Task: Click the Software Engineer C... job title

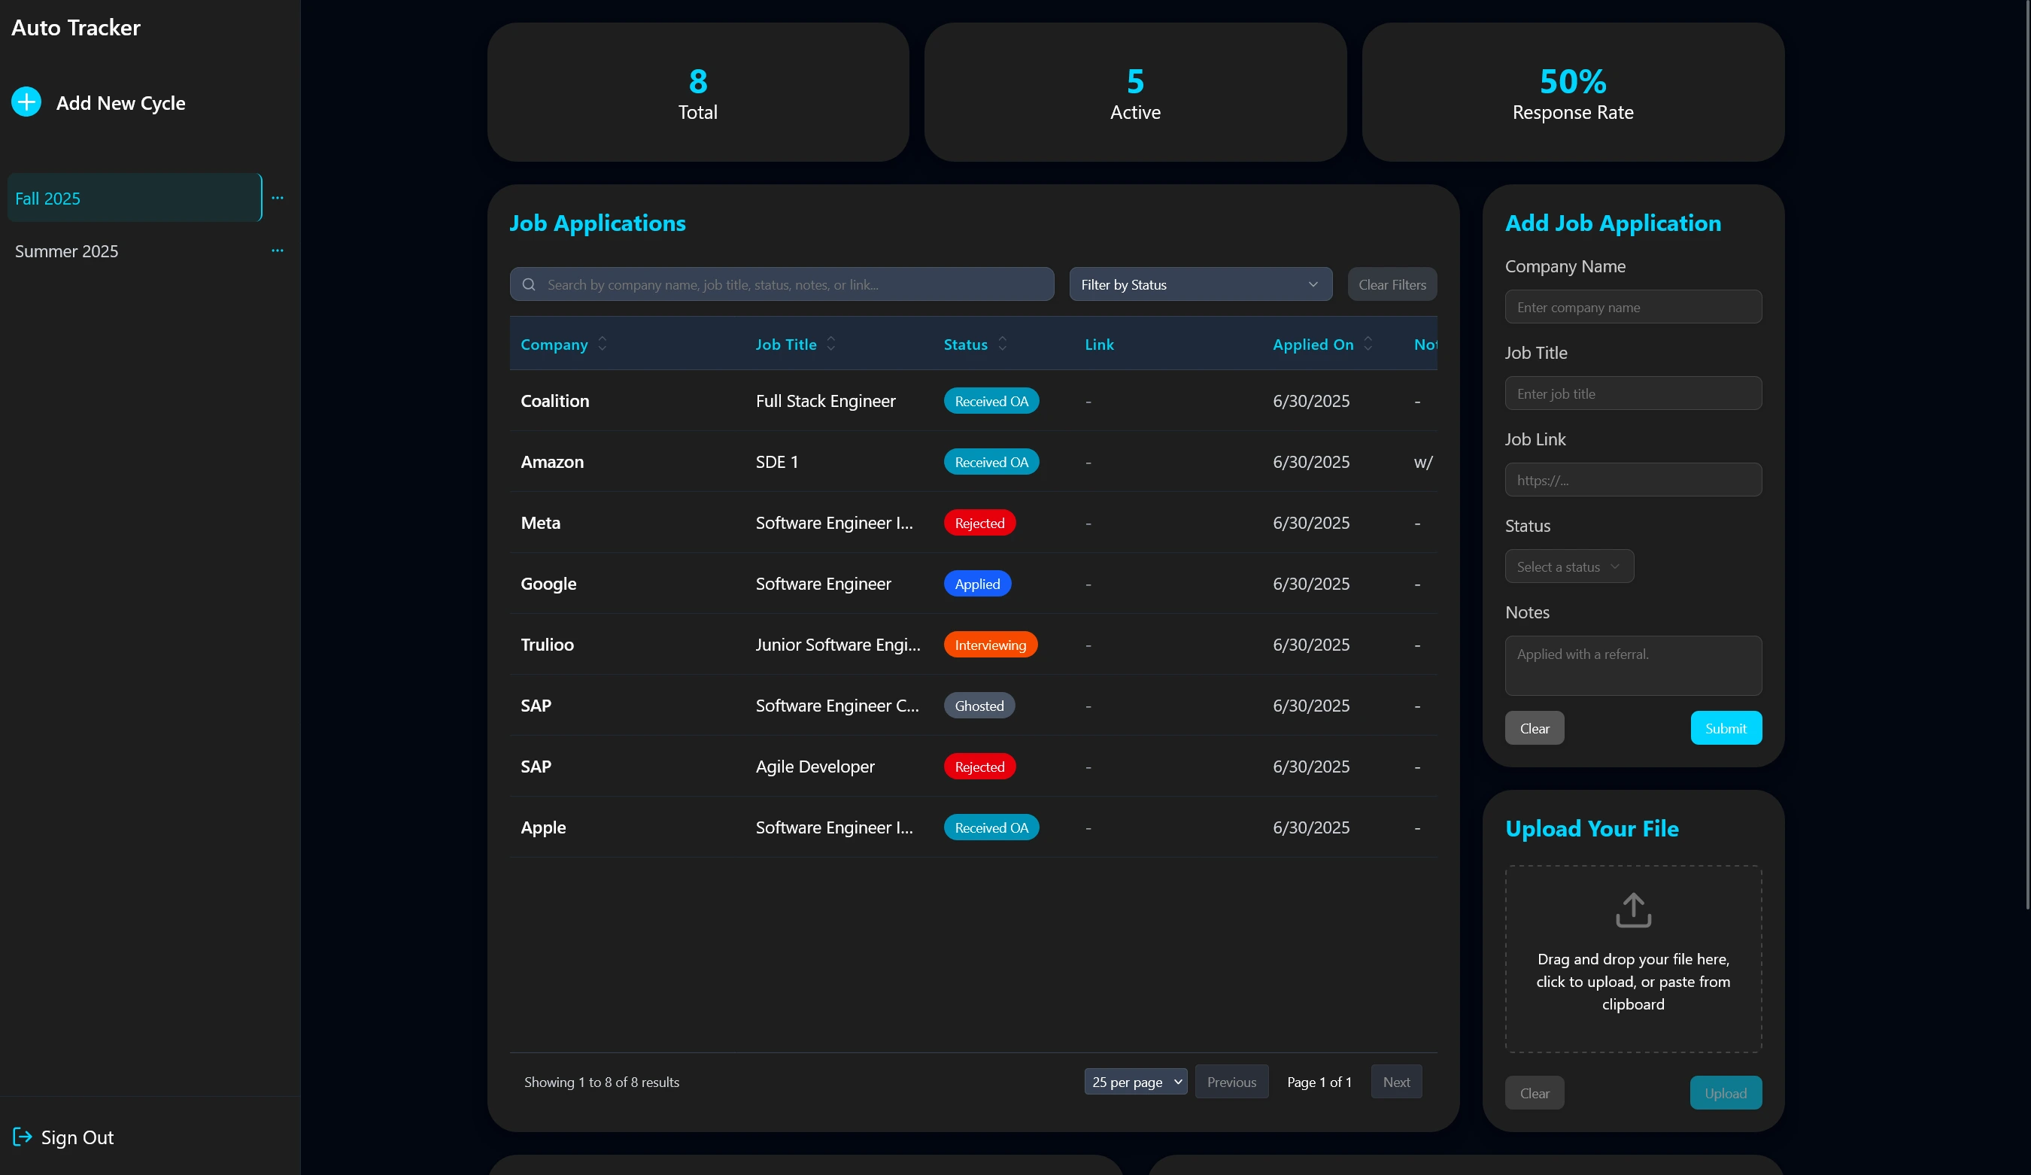Action: click(836, 705)
